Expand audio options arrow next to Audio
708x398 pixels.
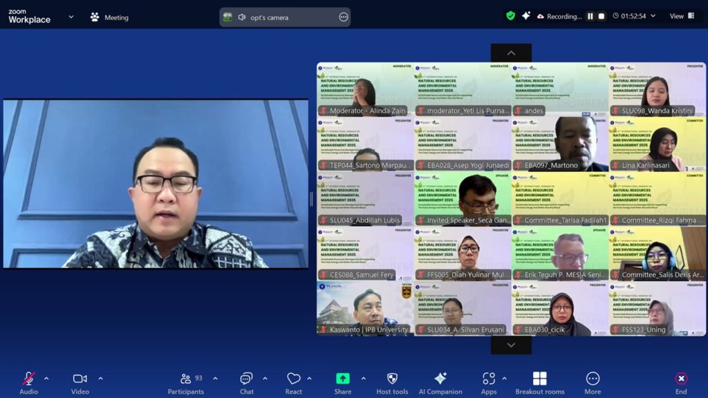46,379
